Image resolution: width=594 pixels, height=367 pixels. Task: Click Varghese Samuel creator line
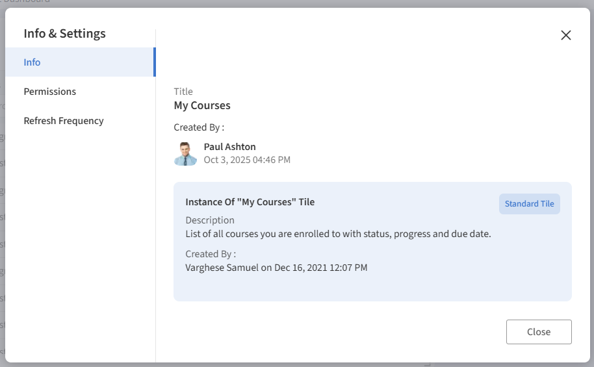coord(276,268)
